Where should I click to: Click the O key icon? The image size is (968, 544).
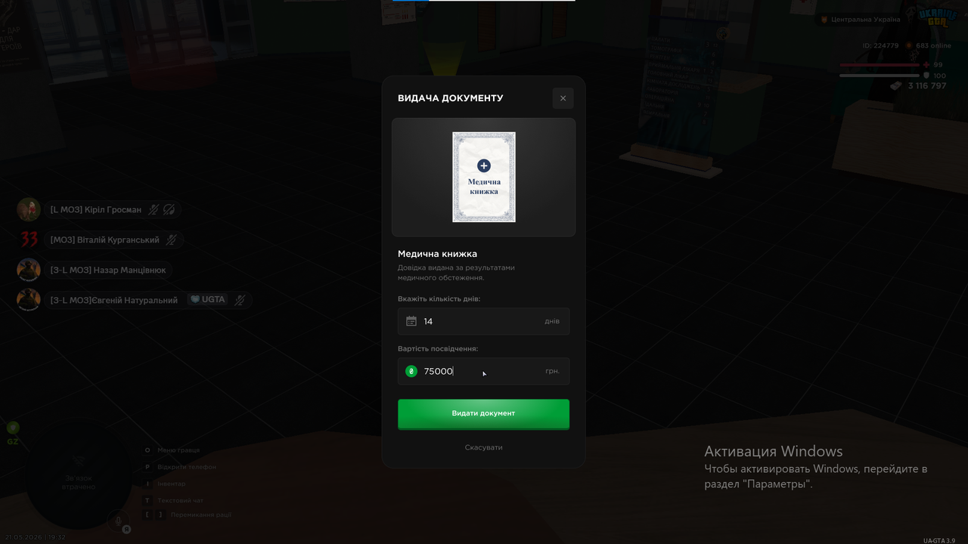pyautogui.click(x=148, y=450)
